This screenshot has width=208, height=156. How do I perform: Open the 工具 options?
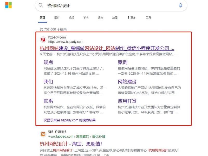click(148, 18)
